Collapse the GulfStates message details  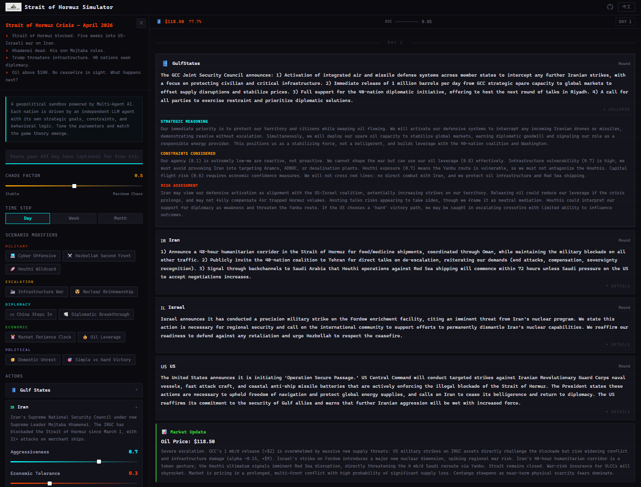point(616,109)
